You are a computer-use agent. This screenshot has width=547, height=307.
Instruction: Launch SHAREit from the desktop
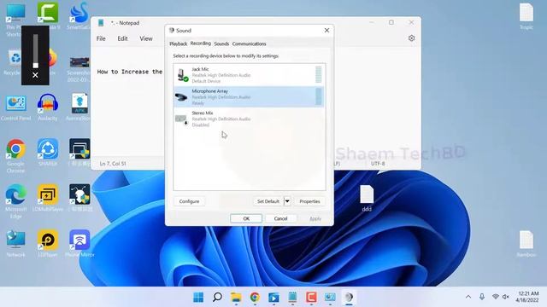coord(48,153)
